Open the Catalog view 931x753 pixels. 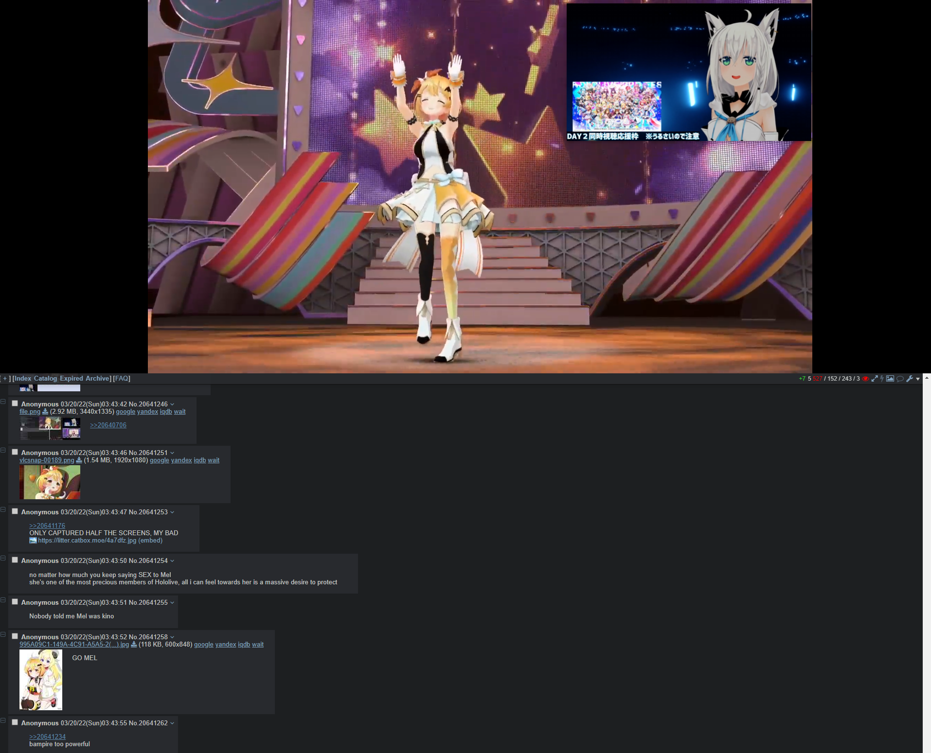click(45, 379)
